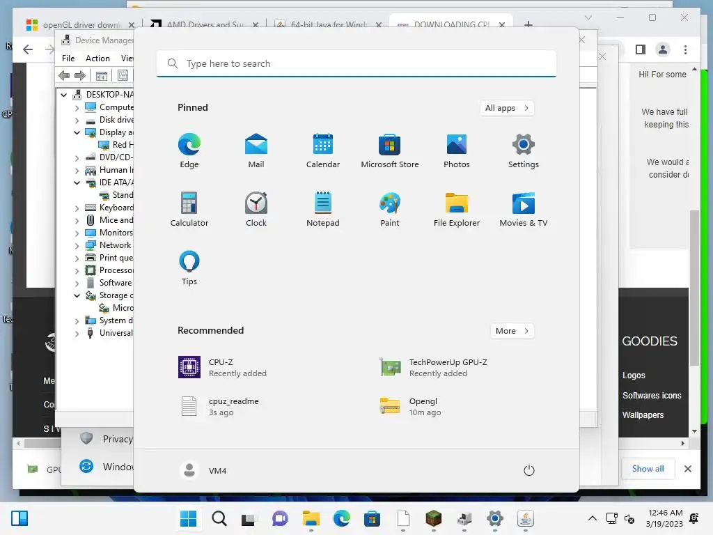Image resolution: width=713 pixels, height=535 pixels.
Task: Click the All apps button
Action: pos(507,108)
